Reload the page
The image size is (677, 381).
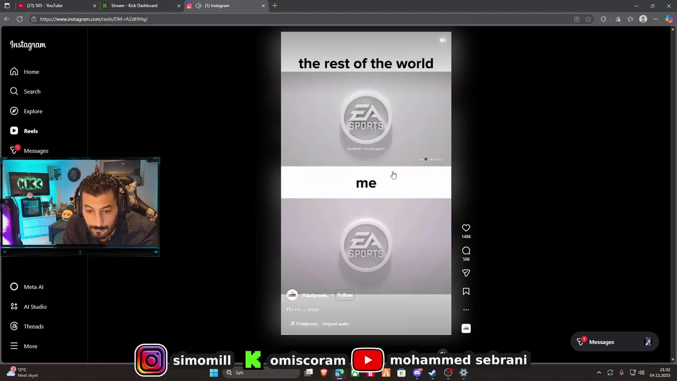pyautogui.click(x=20, y=19)
